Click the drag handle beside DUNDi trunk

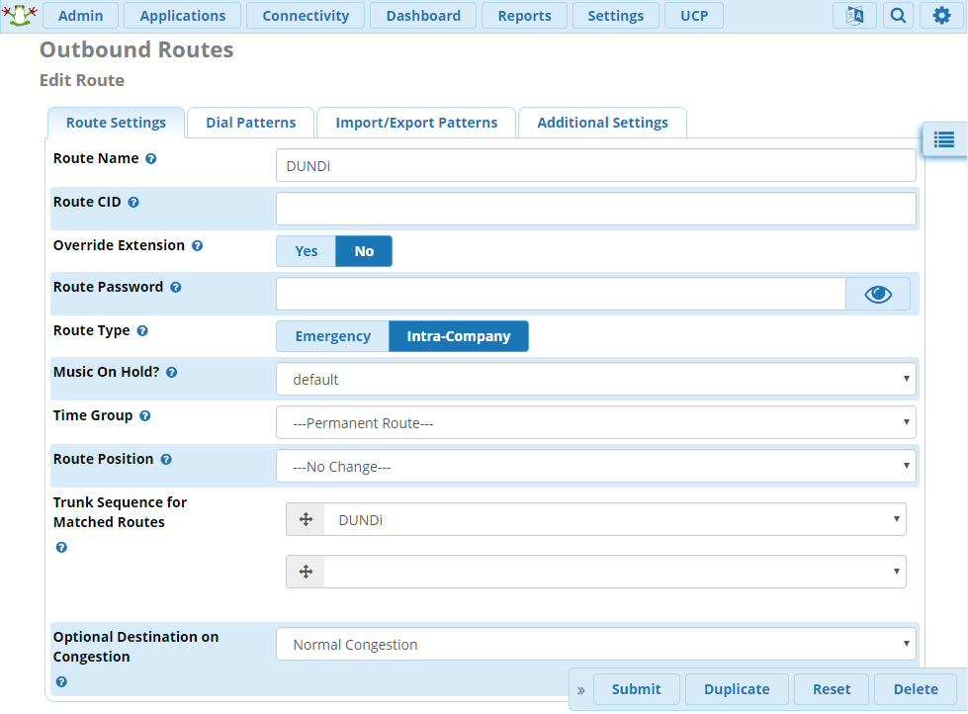click(305, 518)
